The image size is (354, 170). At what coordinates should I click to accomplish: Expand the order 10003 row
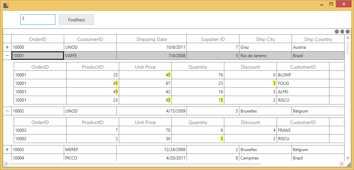tap(7, 149)
